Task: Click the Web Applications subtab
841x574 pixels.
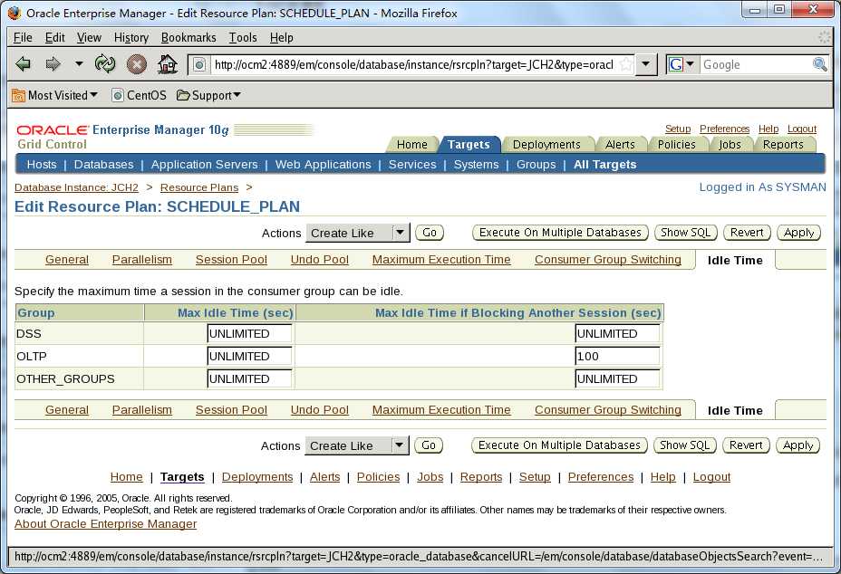Action: [323, 165]
